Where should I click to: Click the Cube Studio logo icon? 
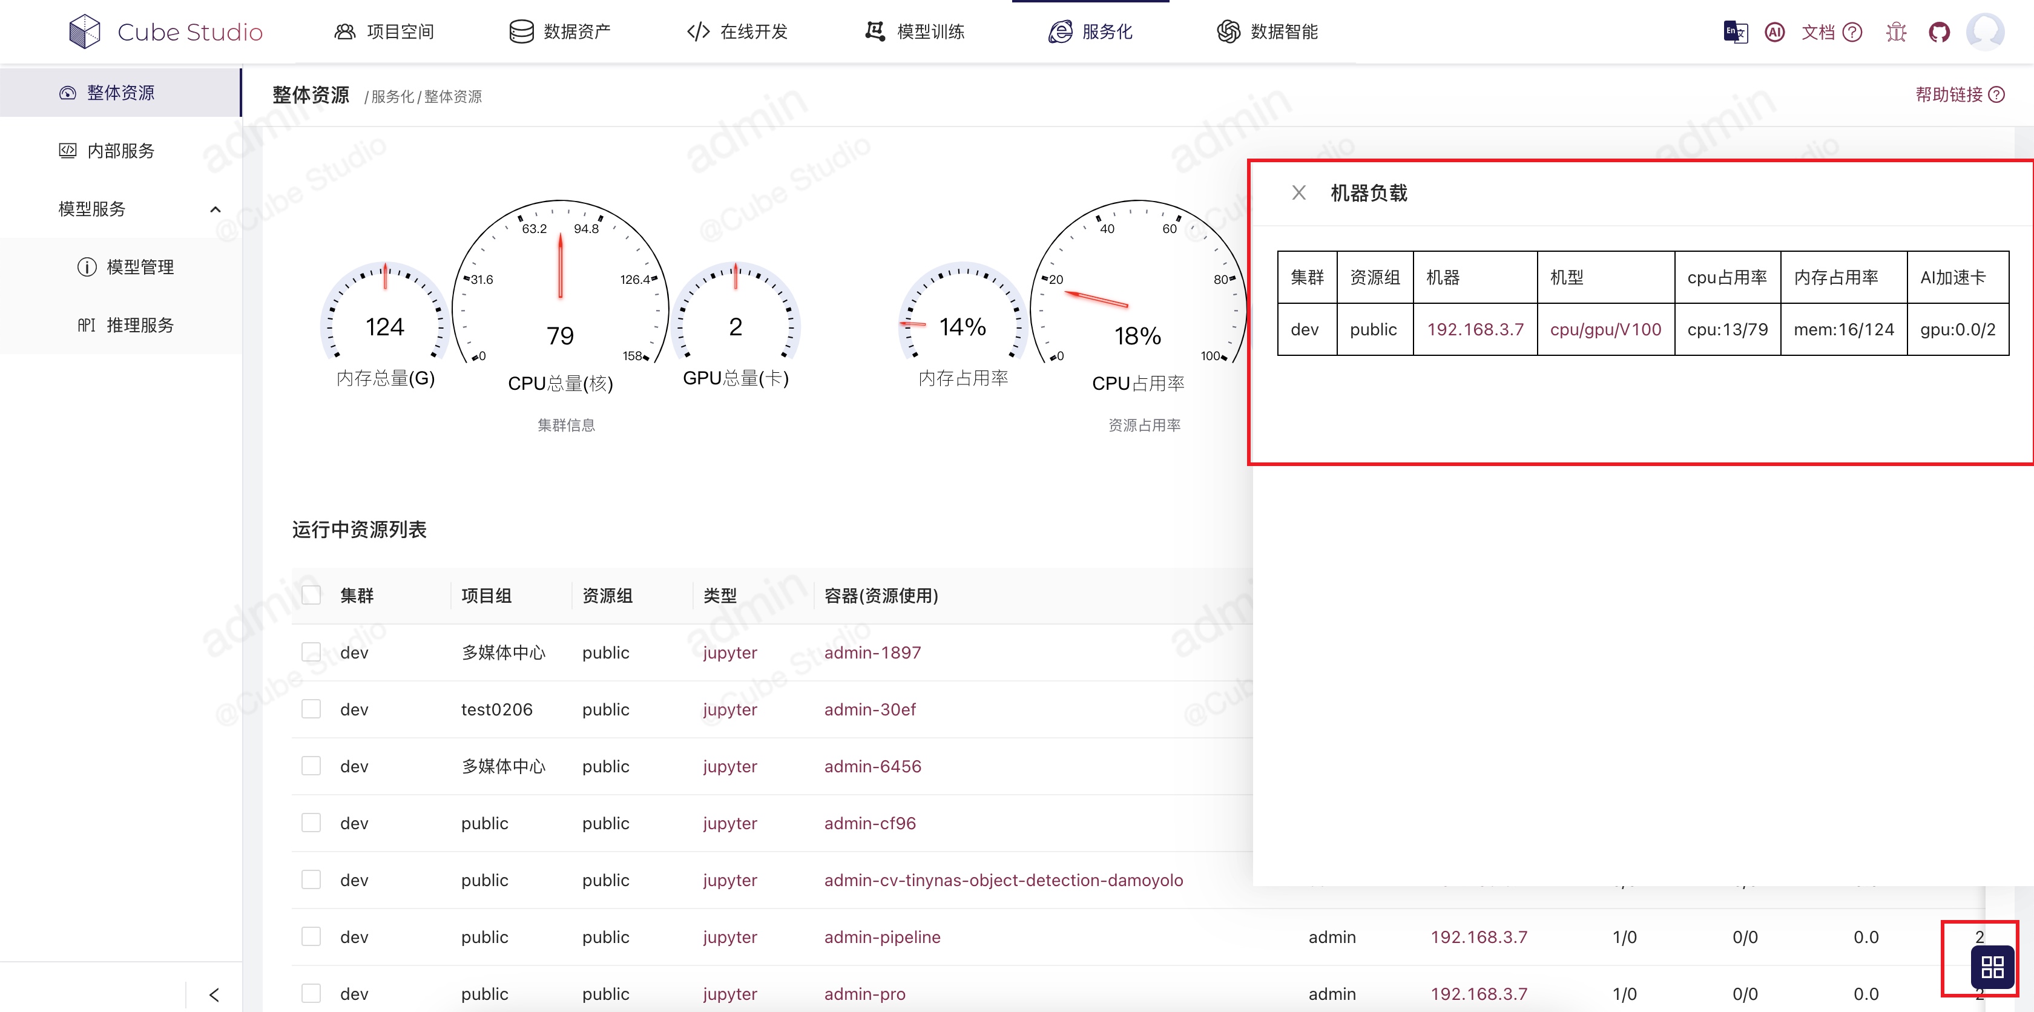[x=85, y=31]
